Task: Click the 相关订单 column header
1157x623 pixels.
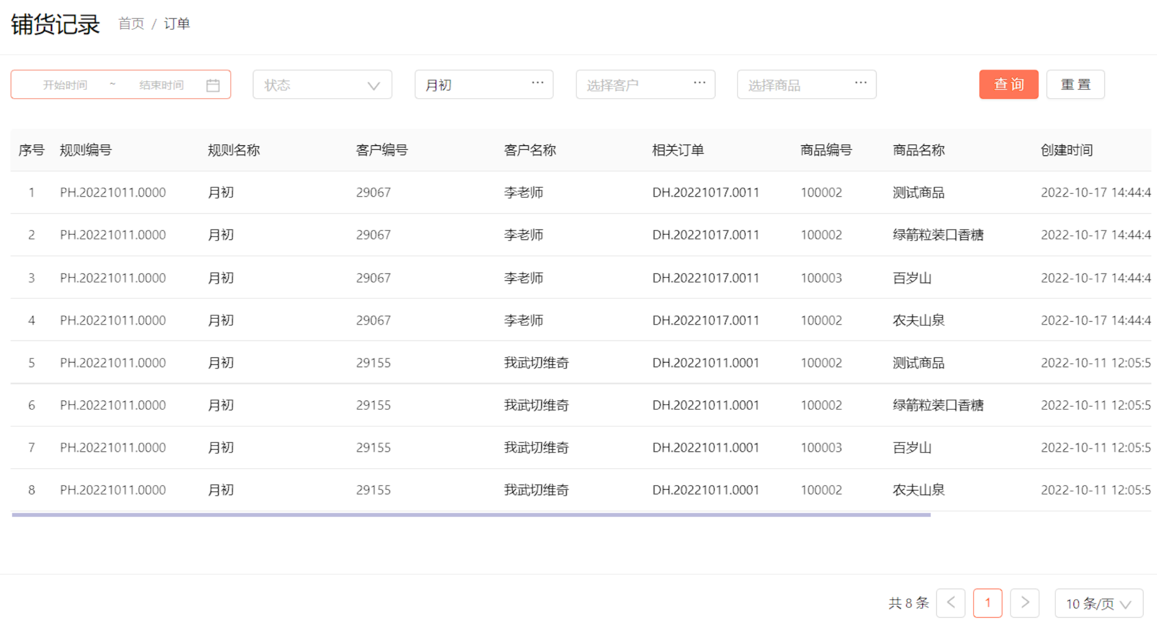Action: [678, 150]
